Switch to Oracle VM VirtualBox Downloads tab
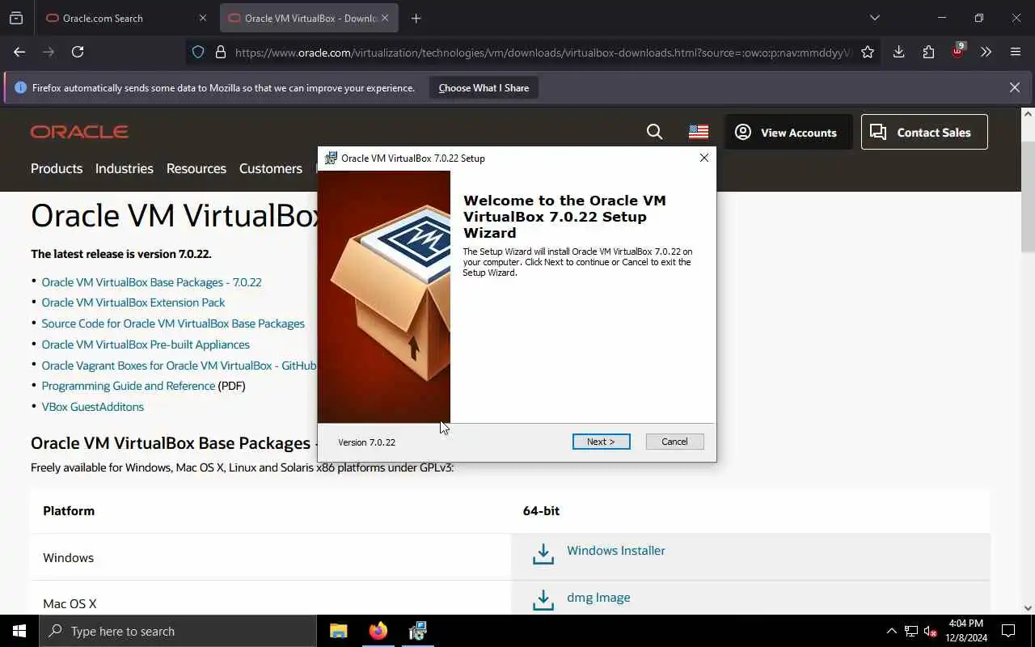Screen dimensions: 1035x647 click(309, 18)
